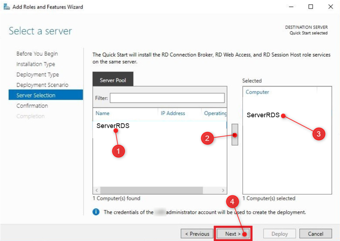Open the Server Pool tab

pos(113,80)
